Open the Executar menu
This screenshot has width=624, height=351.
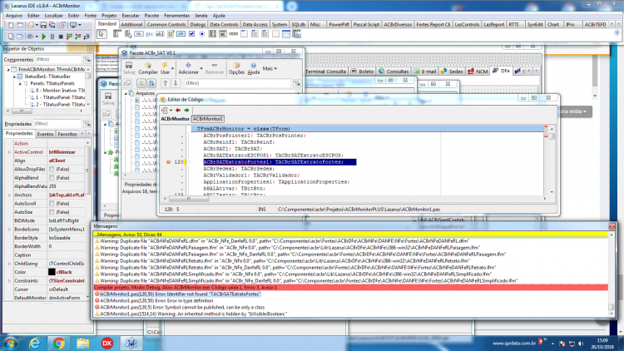click(130, 16)
